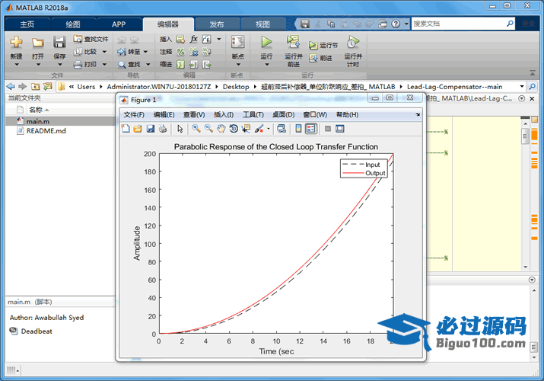Screen dimensions: 544x381
Task: Click the green Run (运行) icon
Action: (266, 42)
